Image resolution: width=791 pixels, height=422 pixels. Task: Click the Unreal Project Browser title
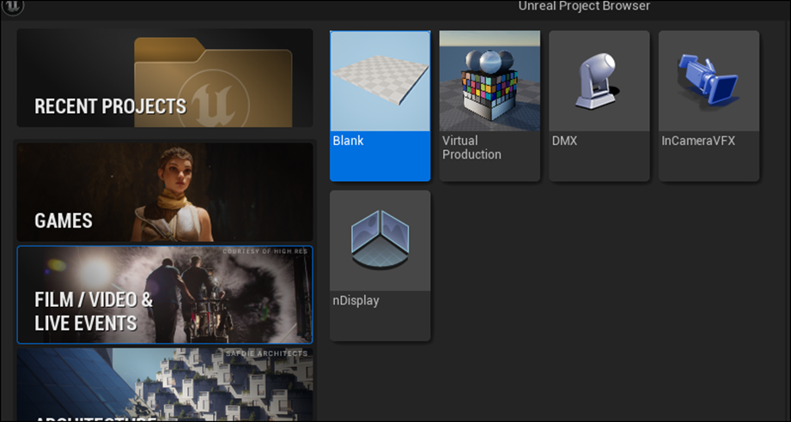(584, 6)
